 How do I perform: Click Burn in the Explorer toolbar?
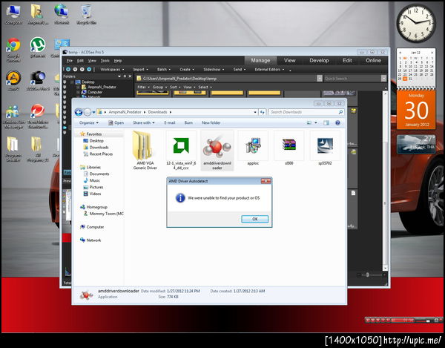(x=188, y=123)
